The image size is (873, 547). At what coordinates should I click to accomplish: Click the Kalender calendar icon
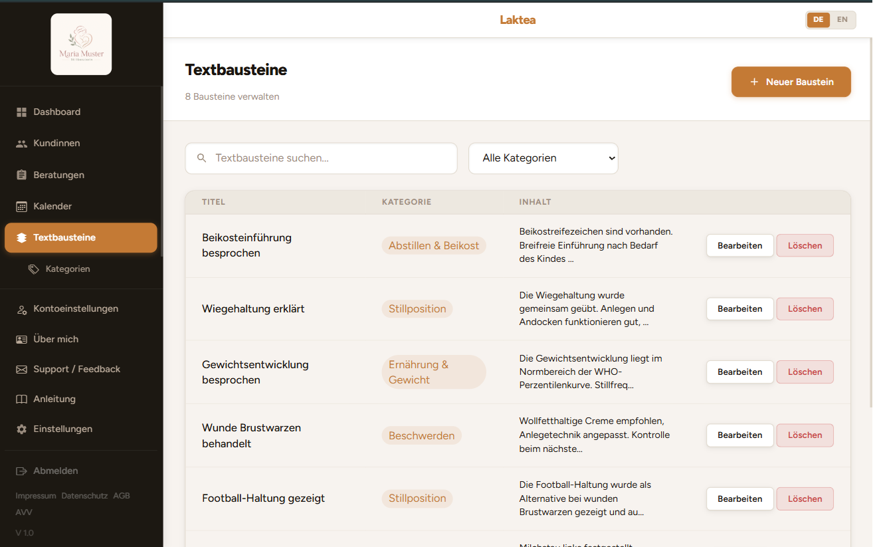click(x=21, y=207)
